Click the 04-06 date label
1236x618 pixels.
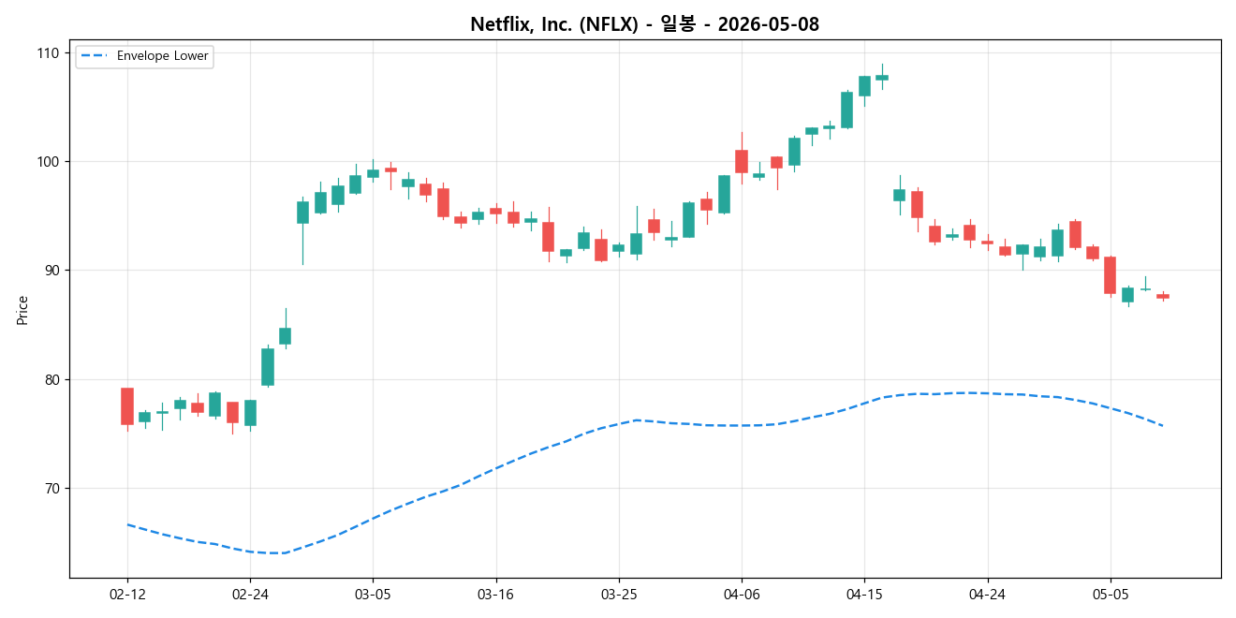(x=742, y=594)
